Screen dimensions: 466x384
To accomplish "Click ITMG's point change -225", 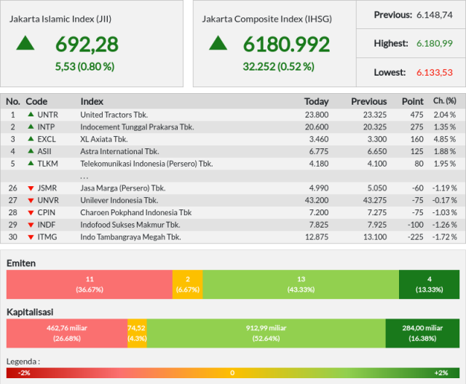I will [416, 237].
